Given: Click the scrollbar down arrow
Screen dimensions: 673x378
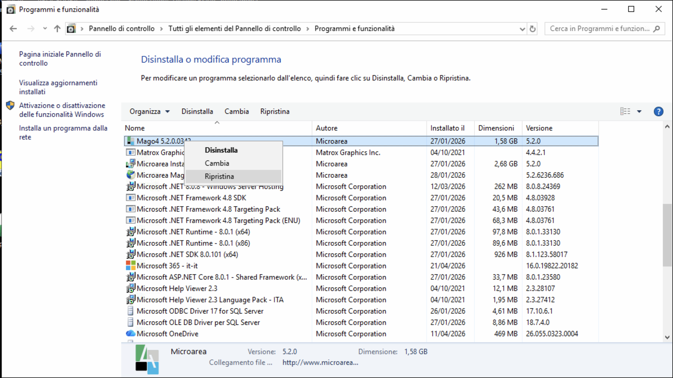Looking at the screenshot, I should [x=667, y=337].
